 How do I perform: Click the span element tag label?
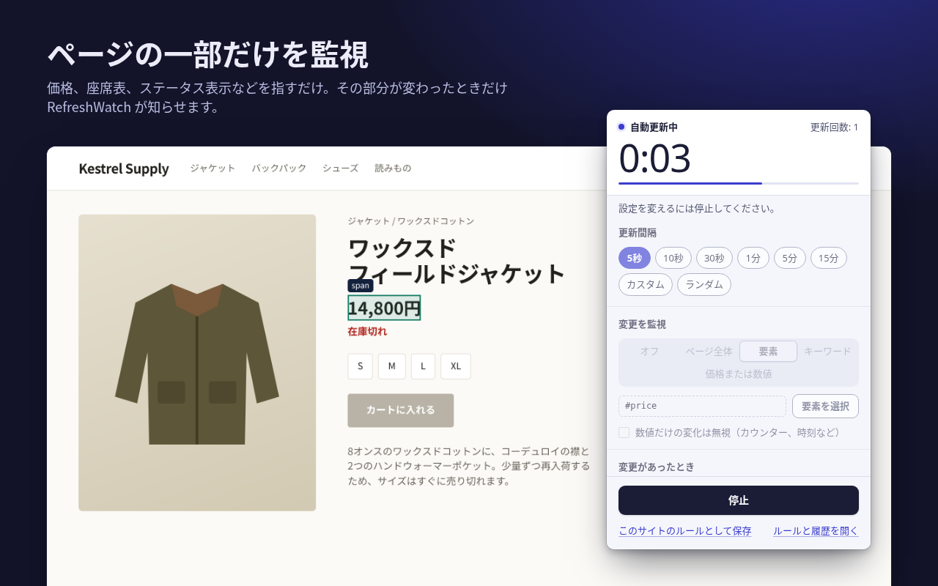pos(361,286)
